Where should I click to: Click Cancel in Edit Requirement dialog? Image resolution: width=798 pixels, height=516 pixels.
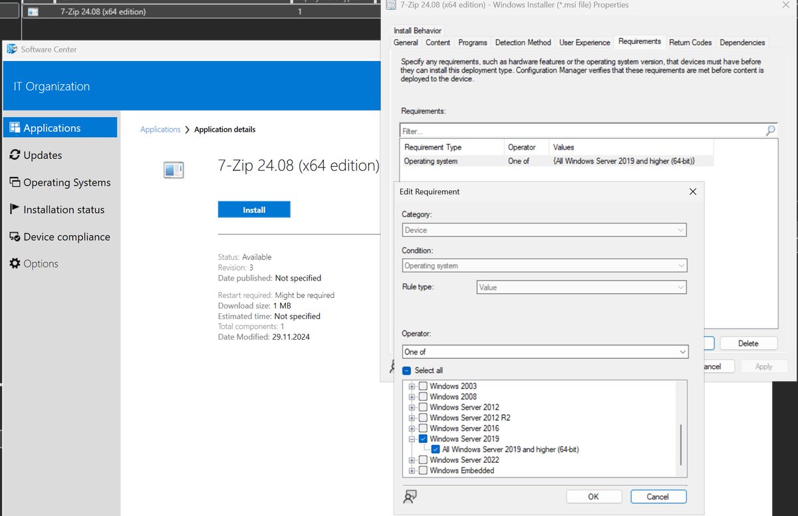tap(658, 496)
